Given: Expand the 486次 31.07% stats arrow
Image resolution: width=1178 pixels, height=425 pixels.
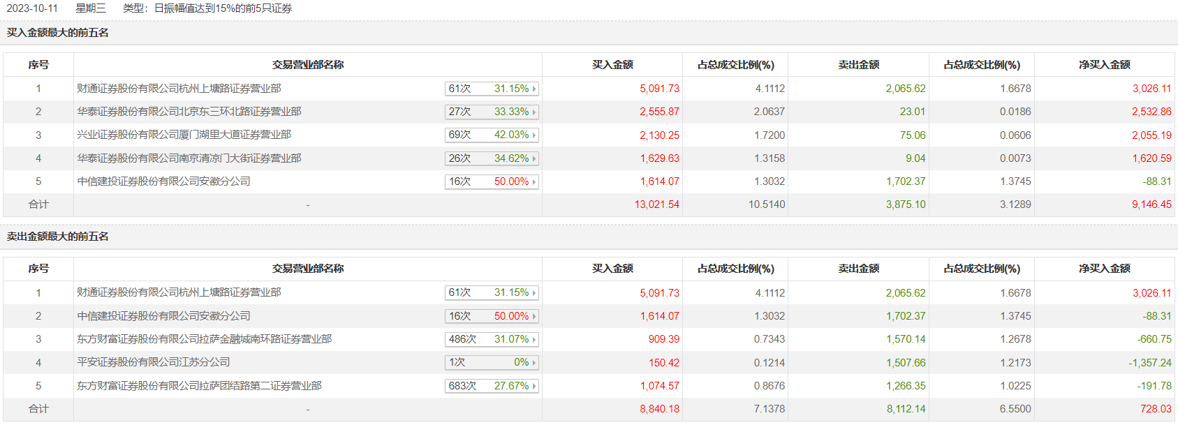Looking at the screenshot, I should (x=534, y=340).
